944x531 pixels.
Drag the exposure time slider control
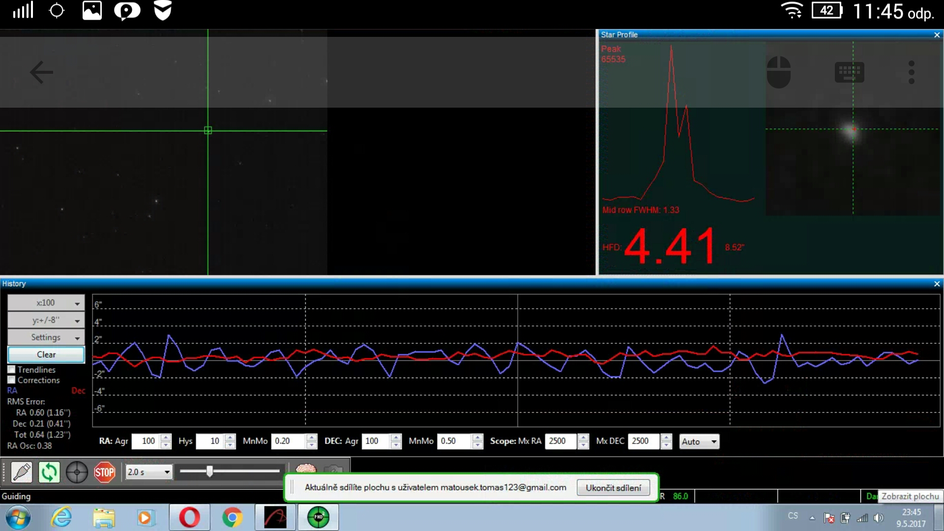point(209,472)
